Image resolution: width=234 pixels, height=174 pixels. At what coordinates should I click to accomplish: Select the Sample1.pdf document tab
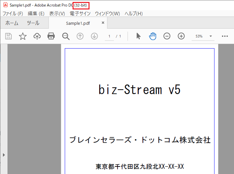tap(78, 23)
